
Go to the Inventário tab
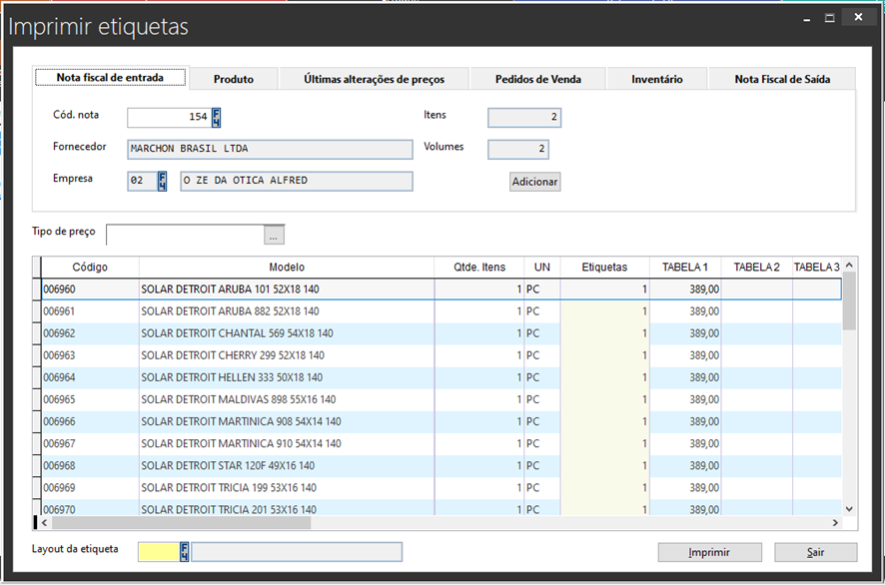656,79
